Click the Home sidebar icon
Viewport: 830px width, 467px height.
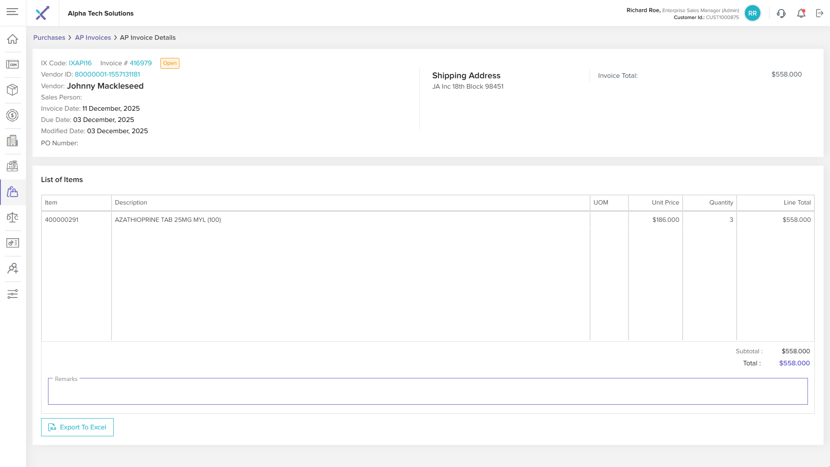(x=13, y=39)
